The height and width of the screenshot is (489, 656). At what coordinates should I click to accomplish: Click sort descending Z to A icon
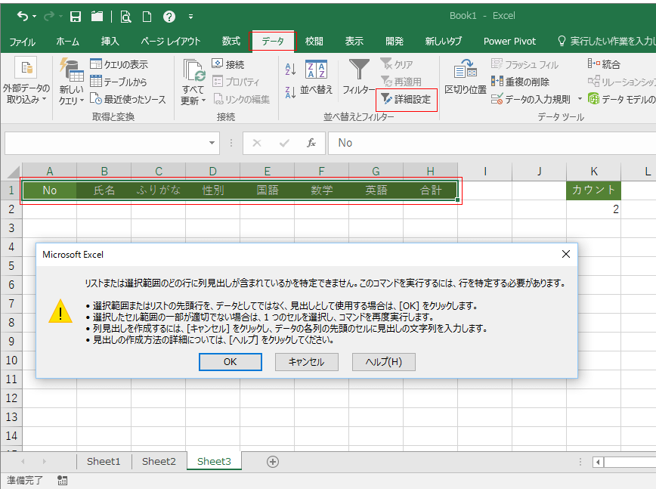pos(290,93)
